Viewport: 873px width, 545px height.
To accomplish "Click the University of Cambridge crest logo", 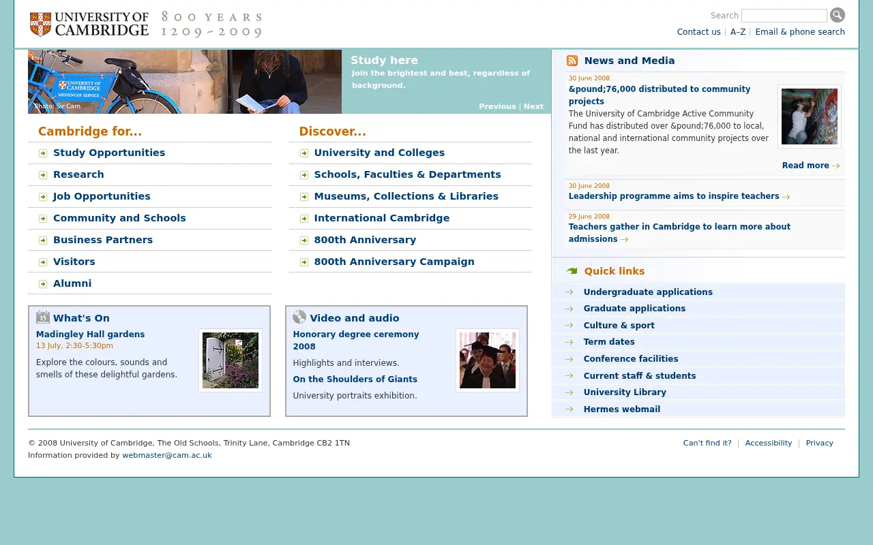I will coord(41,24).
